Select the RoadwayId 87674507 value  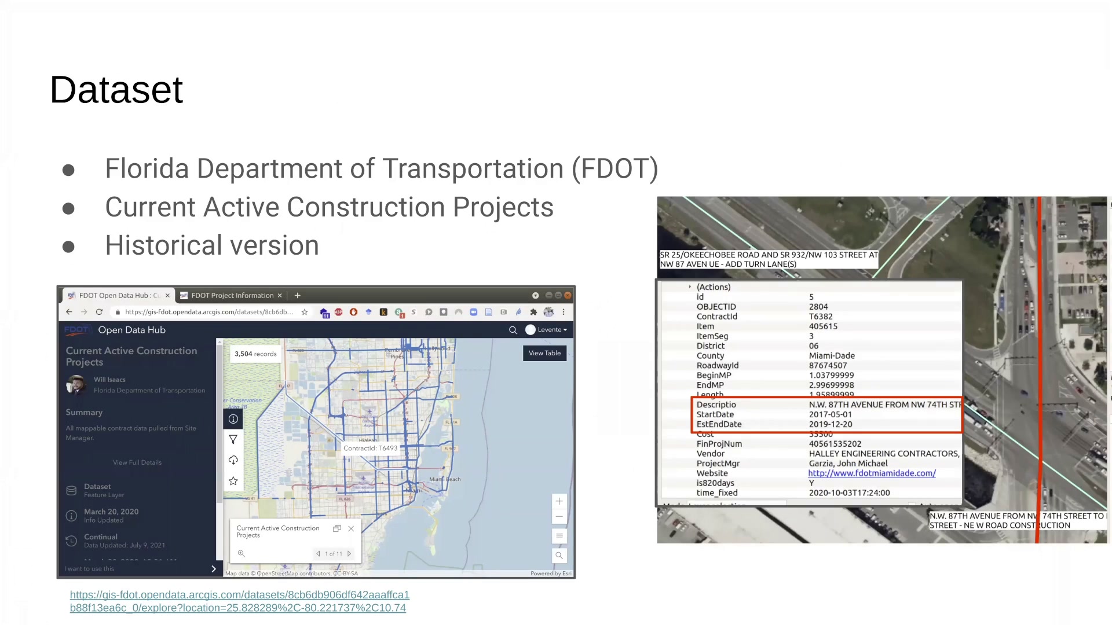pos(828,366)
